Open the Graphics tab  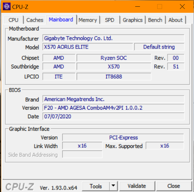coord(133,20)
